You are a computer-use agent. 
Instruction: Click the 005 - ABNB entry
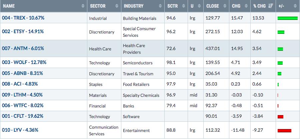click(22, 73)
